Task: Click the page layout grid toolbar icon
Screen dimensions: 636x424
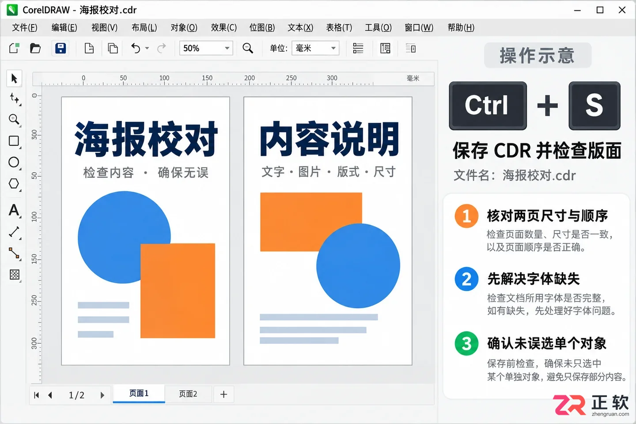Action: [x=385, y=48]
